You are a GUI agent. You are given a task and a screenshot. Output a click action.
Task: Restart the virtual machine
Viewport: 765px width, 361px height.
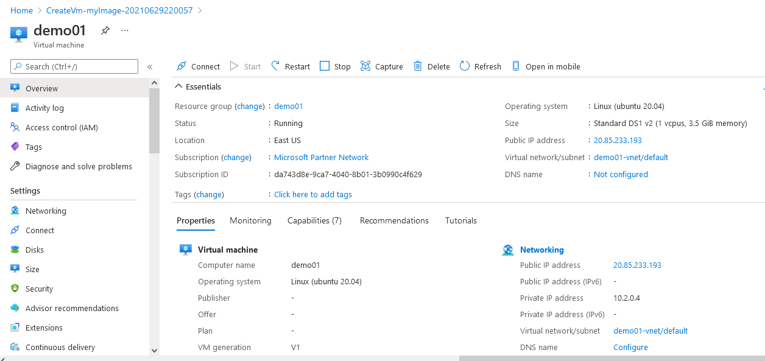pos(291,66)
